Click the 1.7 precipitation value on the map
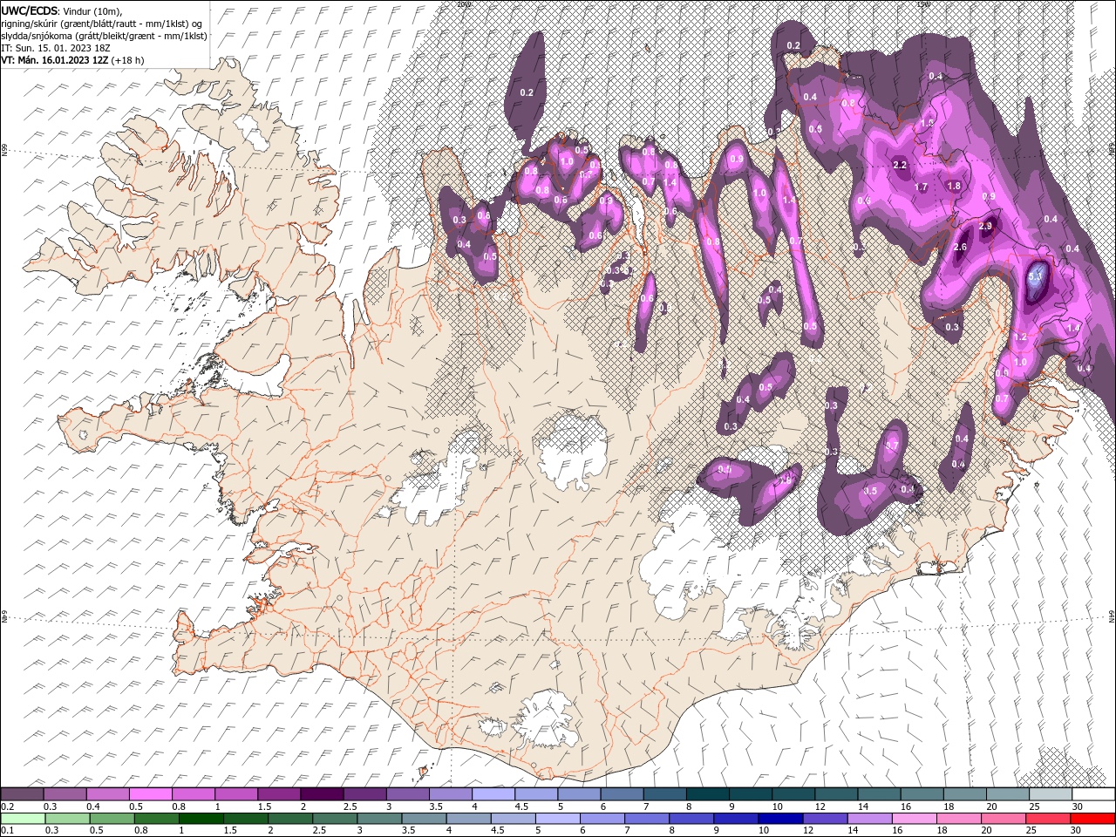This screenshot has height=837, width=1116. [x=921, y=187]
